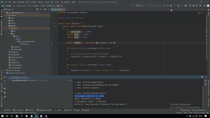Toggle the Build Variants side tab

(x=1, y=101)
